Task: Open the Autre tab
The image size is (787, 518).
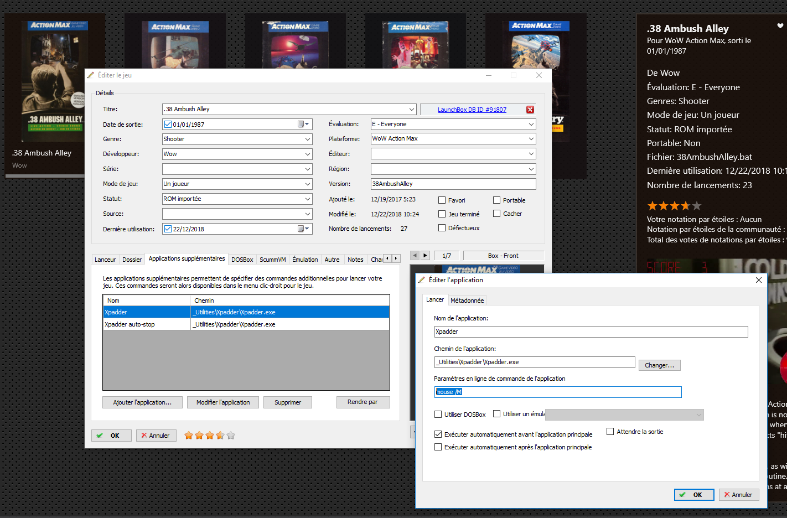Action: [x=332, y=260]
